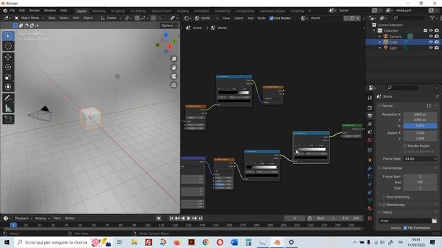This screenshot has width=442, height=248.
Task: Select the Transform tool
Action: tap(8, 87)
